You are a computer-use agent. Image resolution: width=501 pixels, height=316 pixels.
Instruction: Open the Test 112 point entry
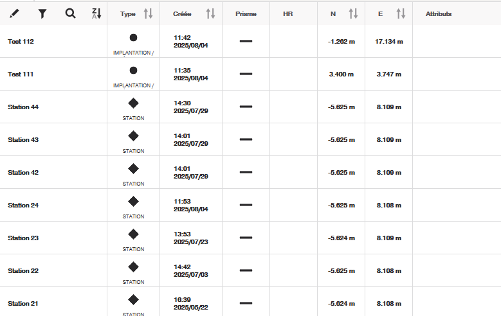(x=21, y=42)
